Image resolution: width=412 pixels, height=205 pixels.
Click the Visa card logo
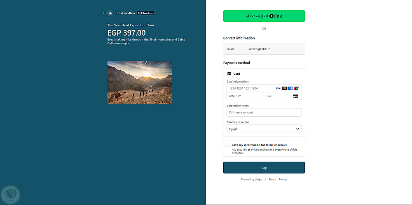point(278,88)
